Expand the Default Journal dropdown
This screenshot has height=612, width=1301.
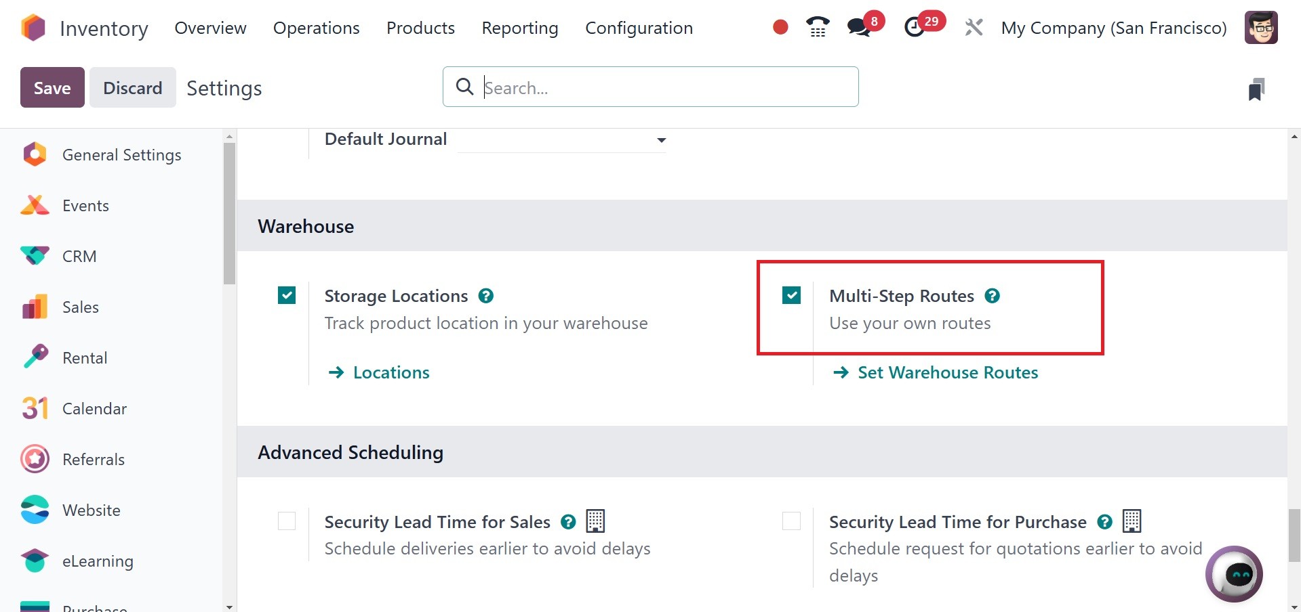coord(661,140)
